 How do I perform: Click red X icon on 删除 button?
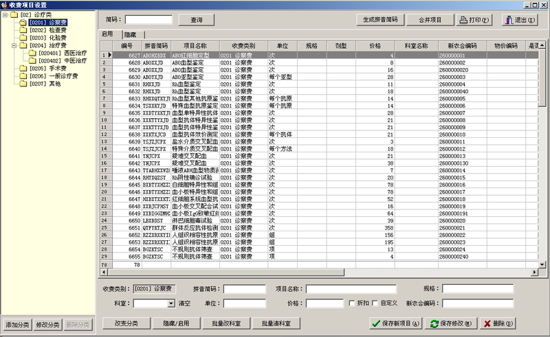click(x=487, y=324)
